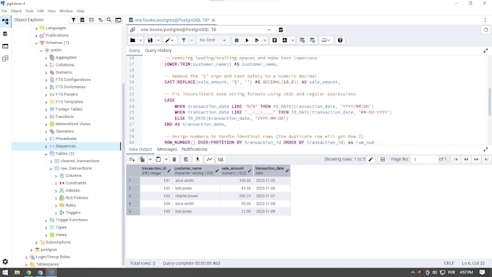This screenshot has height=277, width=492.
Task: Click the alice smith cell in row 1
Action: coord(196,181)
